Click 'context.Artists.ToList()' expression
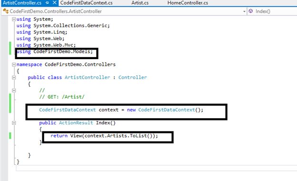 pos(119,136)
